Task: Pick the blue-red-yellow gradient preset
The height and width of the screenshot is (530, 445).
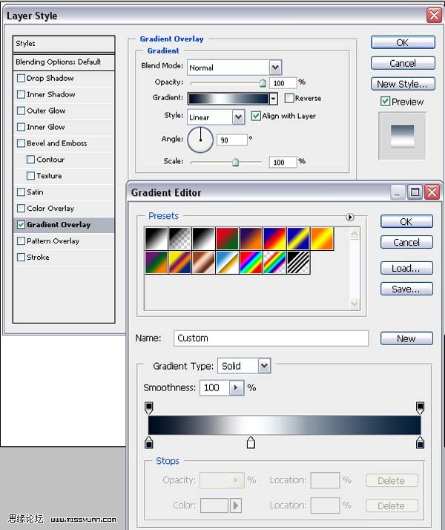Action: [274, 238]
